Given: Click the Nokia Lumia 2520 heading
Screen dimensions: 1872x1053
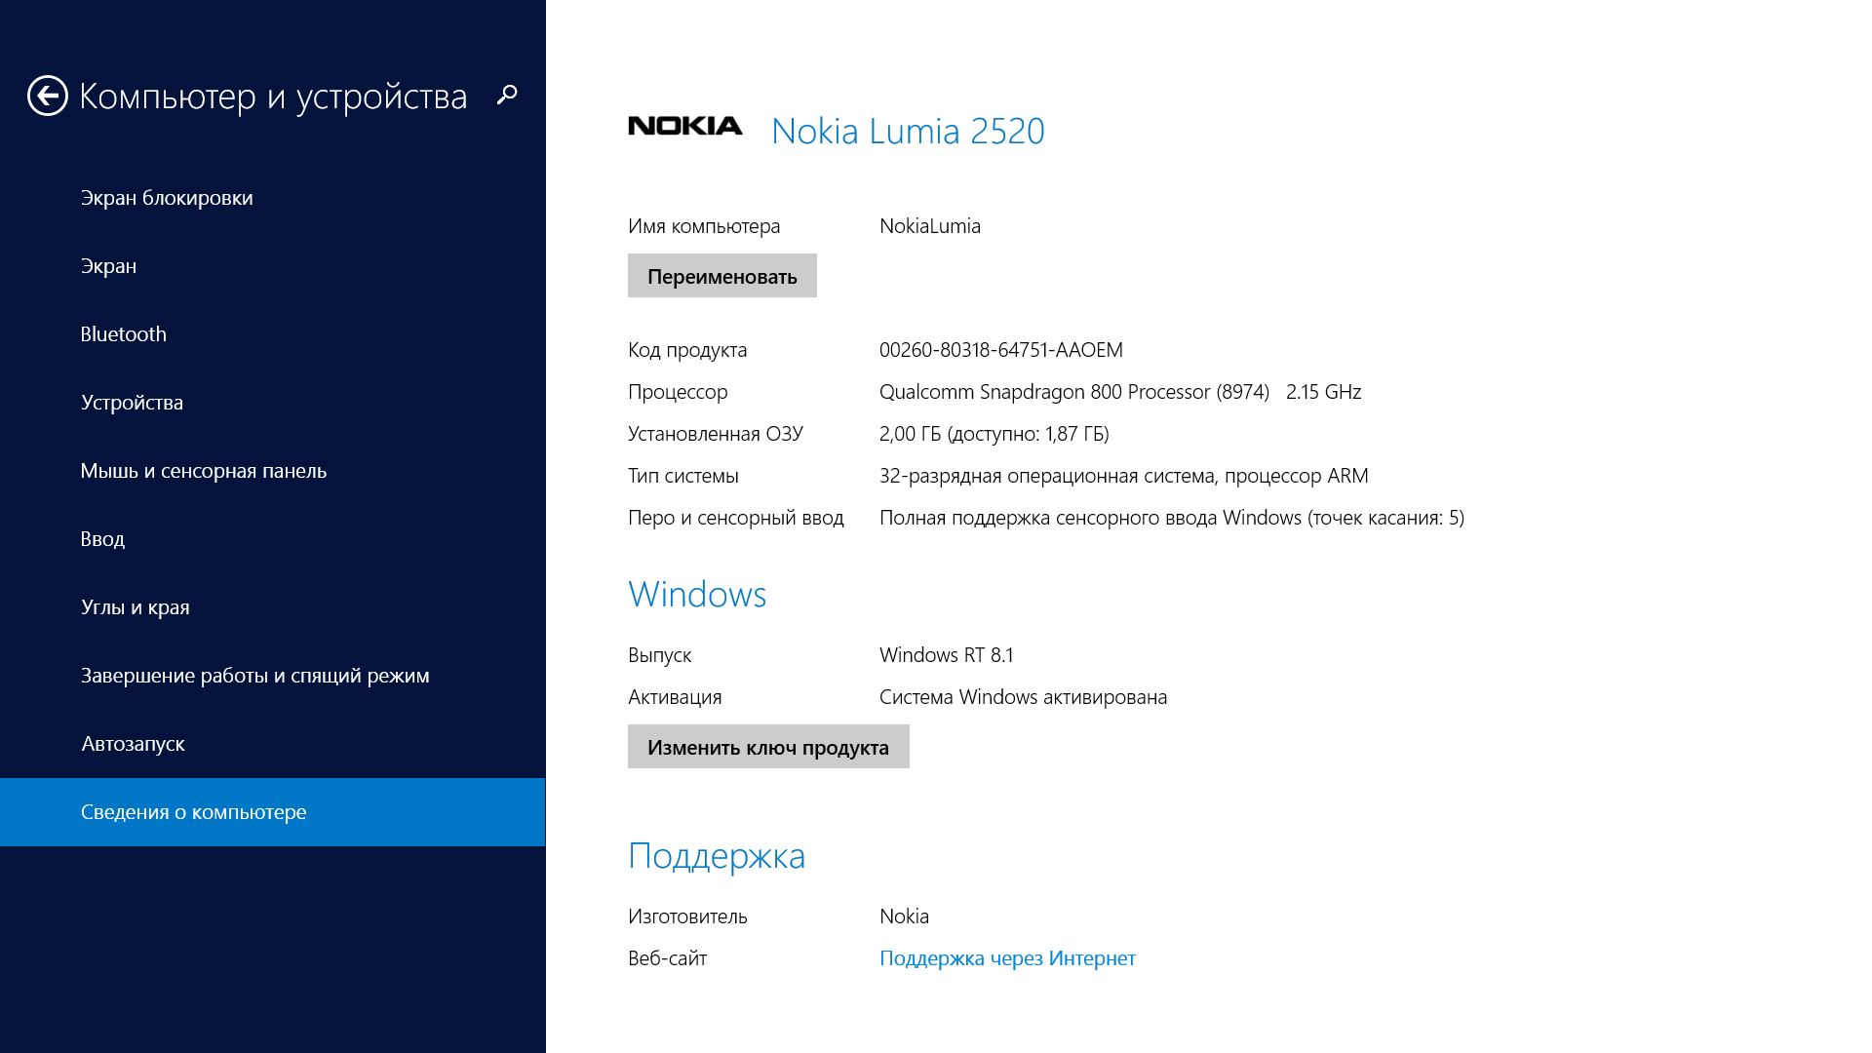Looking at the screenshot, I should click(908, 131).
